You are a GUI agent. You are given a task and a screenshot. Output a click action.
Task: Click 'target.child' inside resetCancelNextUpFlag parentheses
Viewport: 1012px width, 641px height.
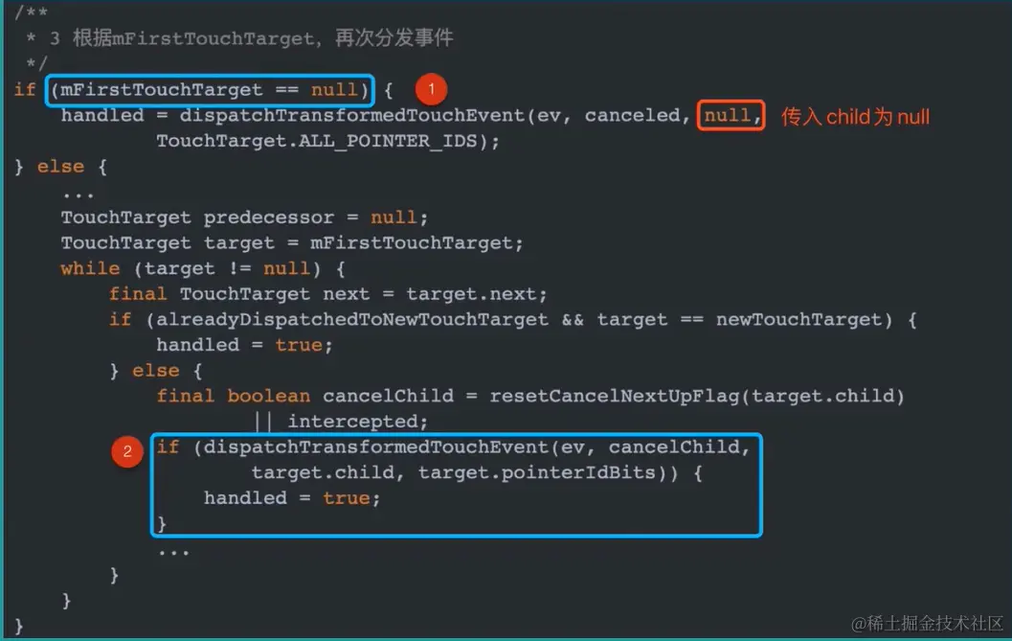click(822, 396)
